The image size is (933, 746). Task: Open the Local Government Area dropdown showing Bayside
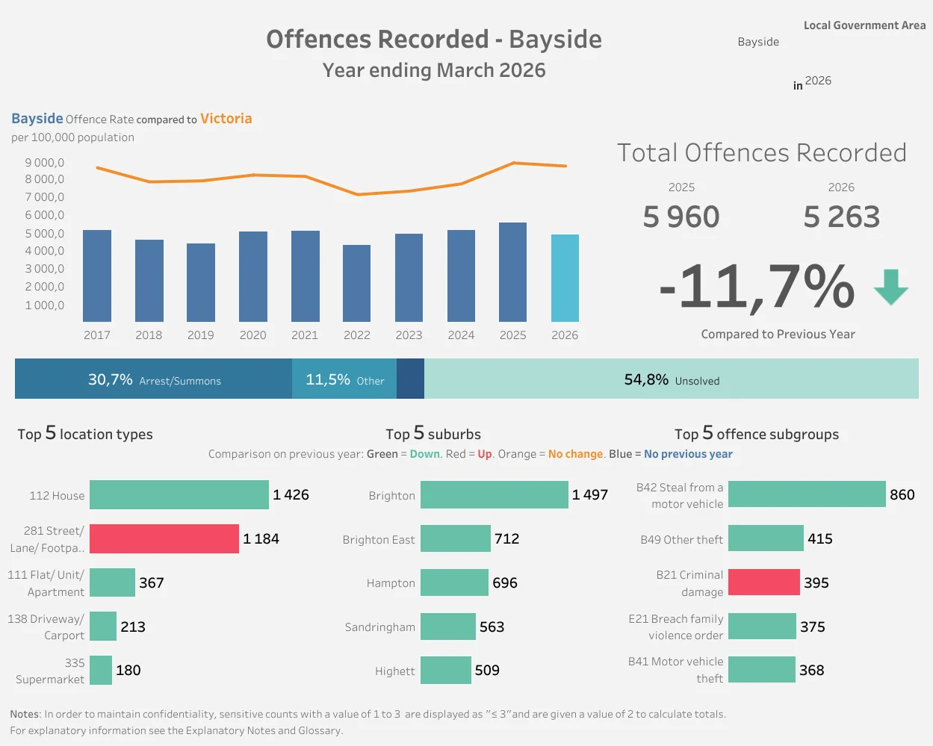coord(758,42)
